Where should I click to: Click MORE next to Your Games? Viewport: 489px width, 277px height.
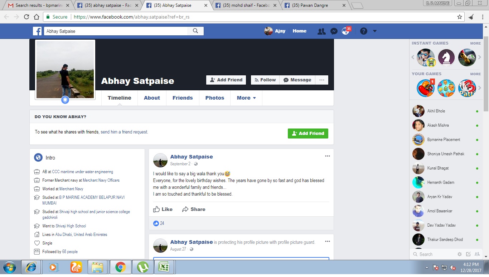(x=475, y=74)
